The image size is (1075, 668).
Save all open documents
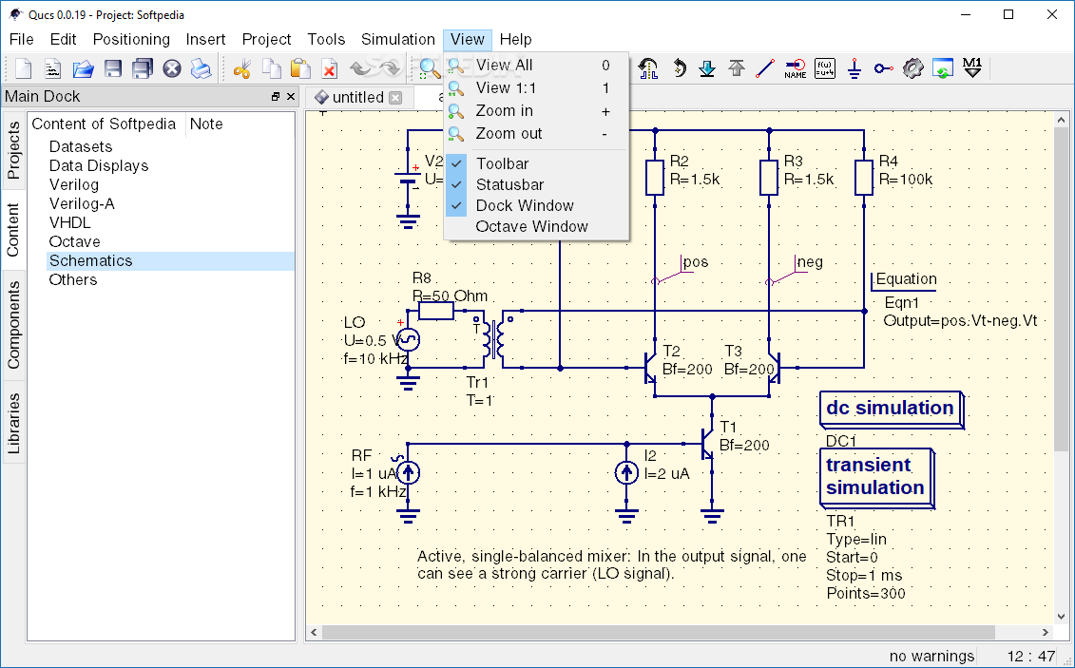tap(143, 68)
